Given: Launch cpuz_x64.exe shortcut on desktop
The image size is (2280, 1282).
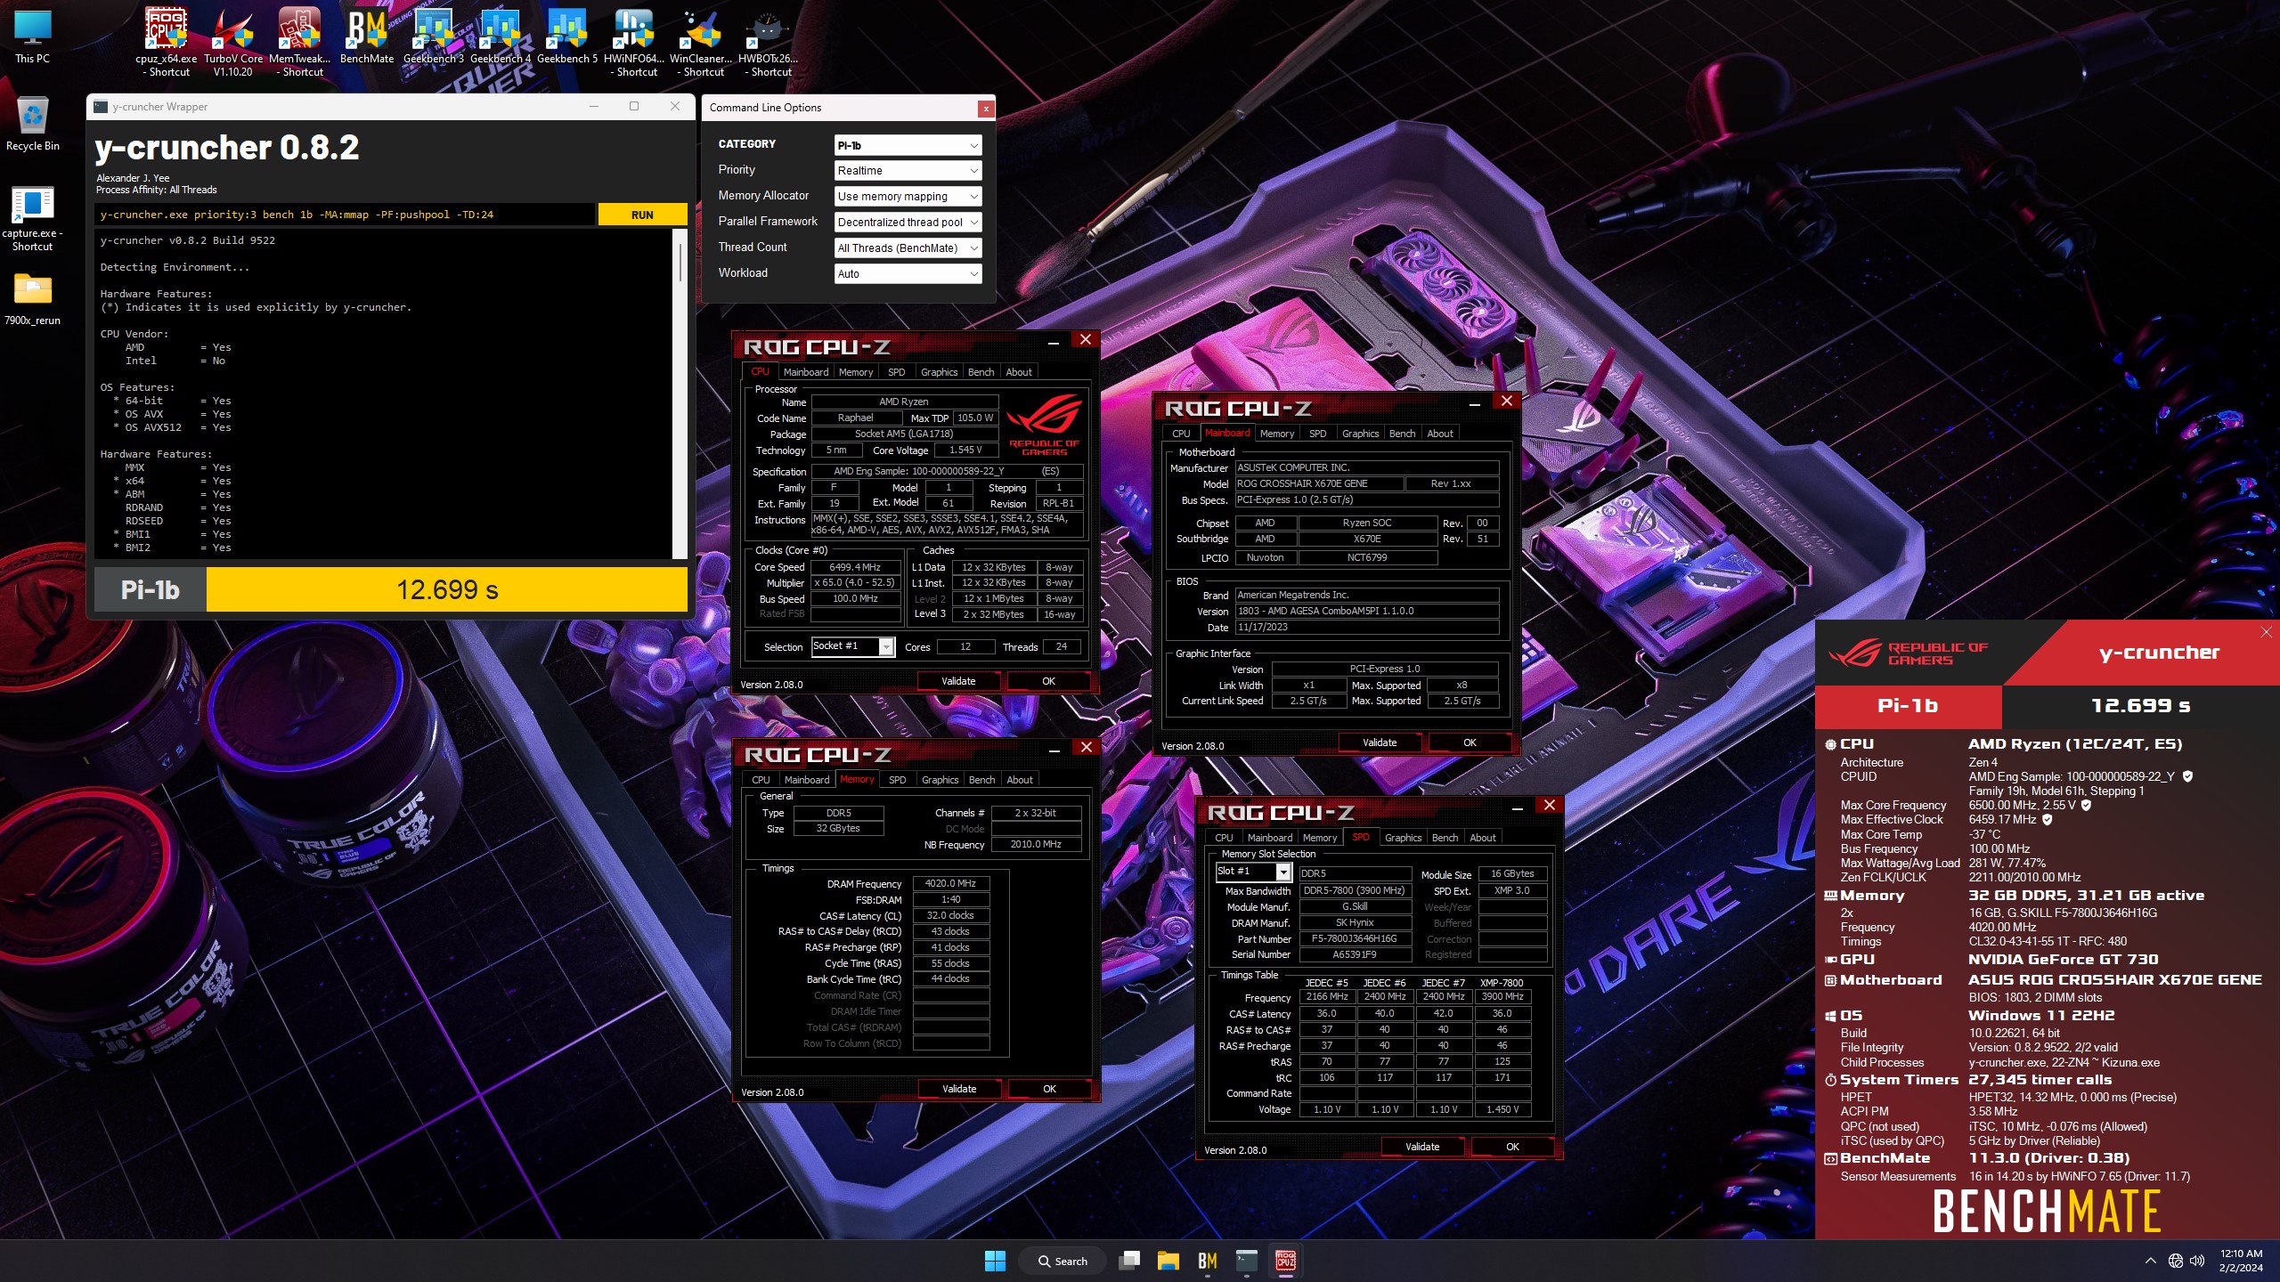Looking at the screenshot, I should (x=167, y=42).
